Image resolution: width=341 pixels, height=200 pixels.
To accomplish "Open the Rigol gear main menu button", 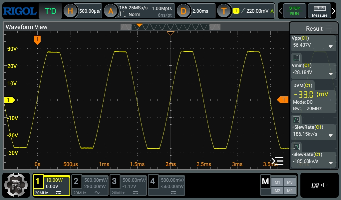I will (16, 185).
